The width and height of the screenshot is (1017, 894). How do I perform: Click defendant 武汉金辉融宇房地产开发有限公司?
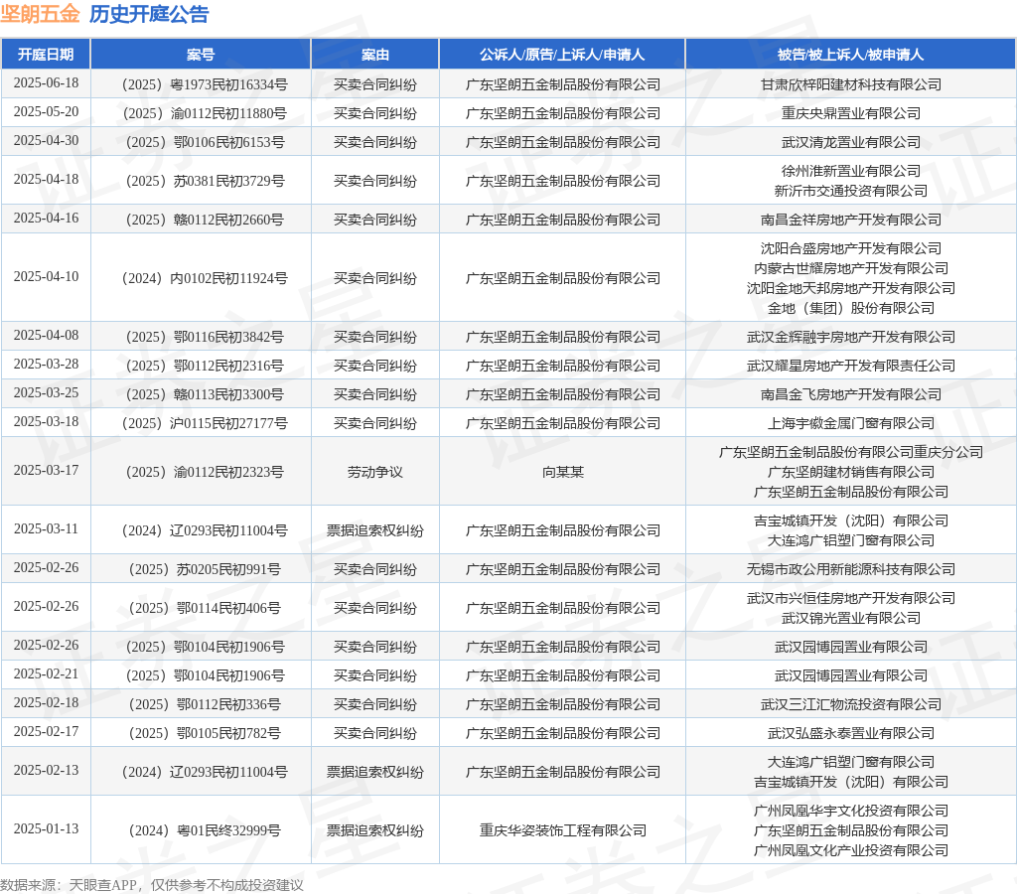(851, 337)
